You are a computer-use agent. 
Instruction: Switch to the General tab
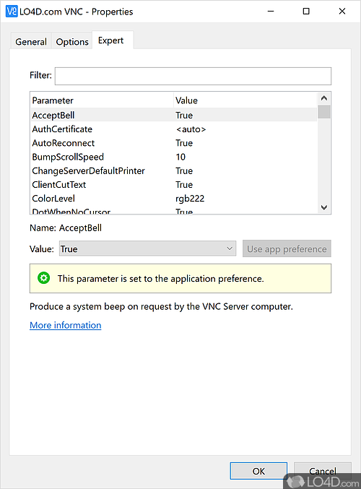[x=31, y=41]
